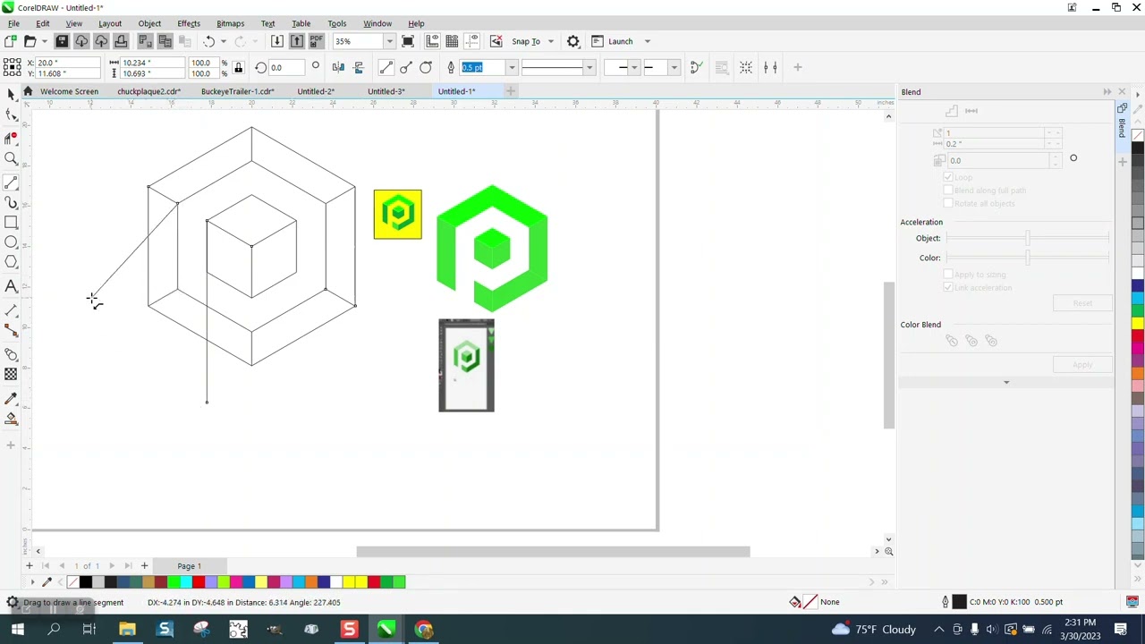Toggle show grid icon in toolbar

click(452, 41)
